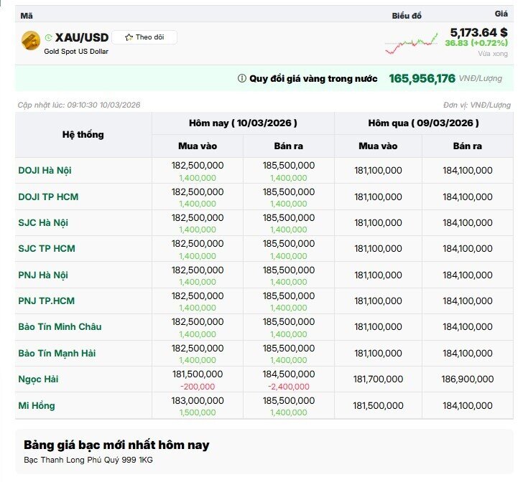Open Ngọc Hải gold price link

pyautogui.click(x=38, y=379)
